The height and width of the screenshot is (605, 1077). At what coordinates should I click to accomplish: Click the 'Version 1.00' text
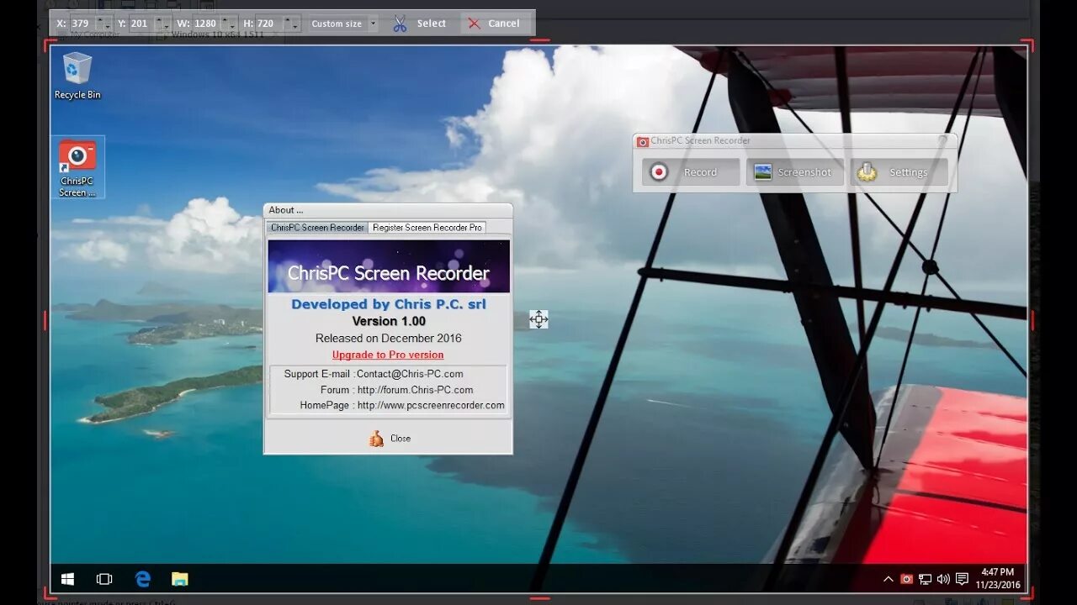(x=389, y=321)
